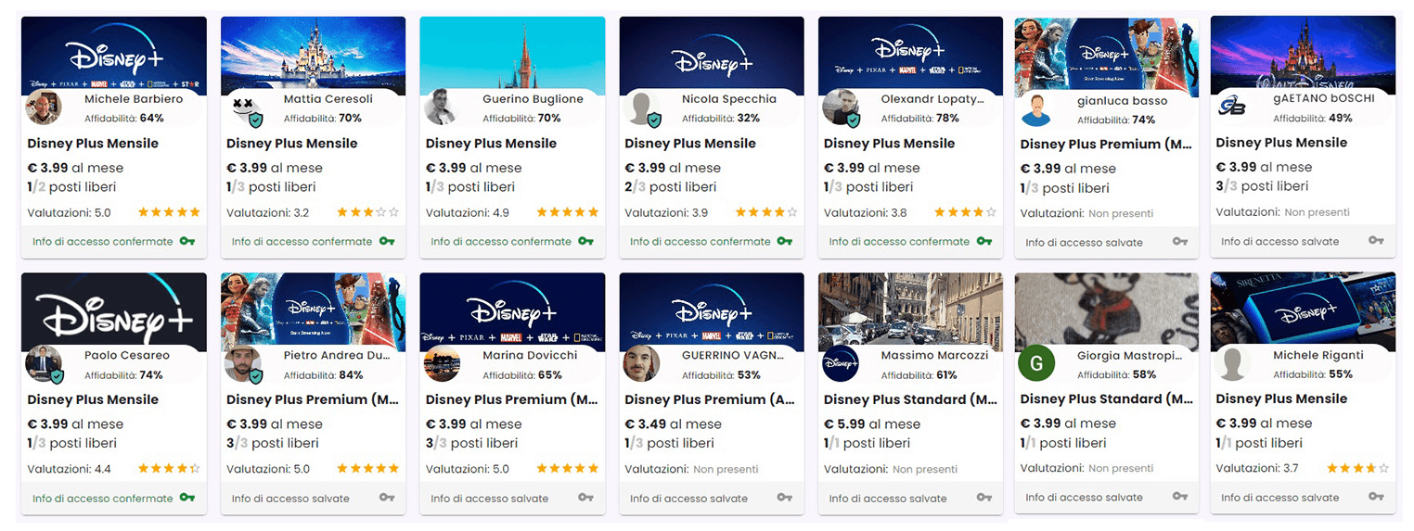
Task: Click gAETANO BOSCHI's purple castle banner
Action: coord(1303,53)
